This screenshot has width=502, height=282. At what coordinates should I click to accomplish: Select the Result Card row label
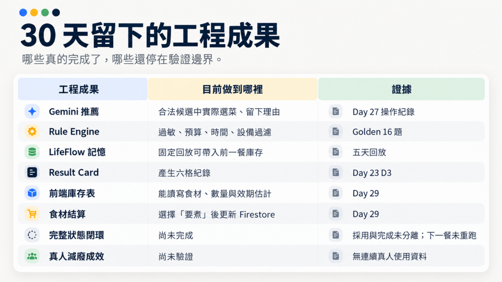74,173
